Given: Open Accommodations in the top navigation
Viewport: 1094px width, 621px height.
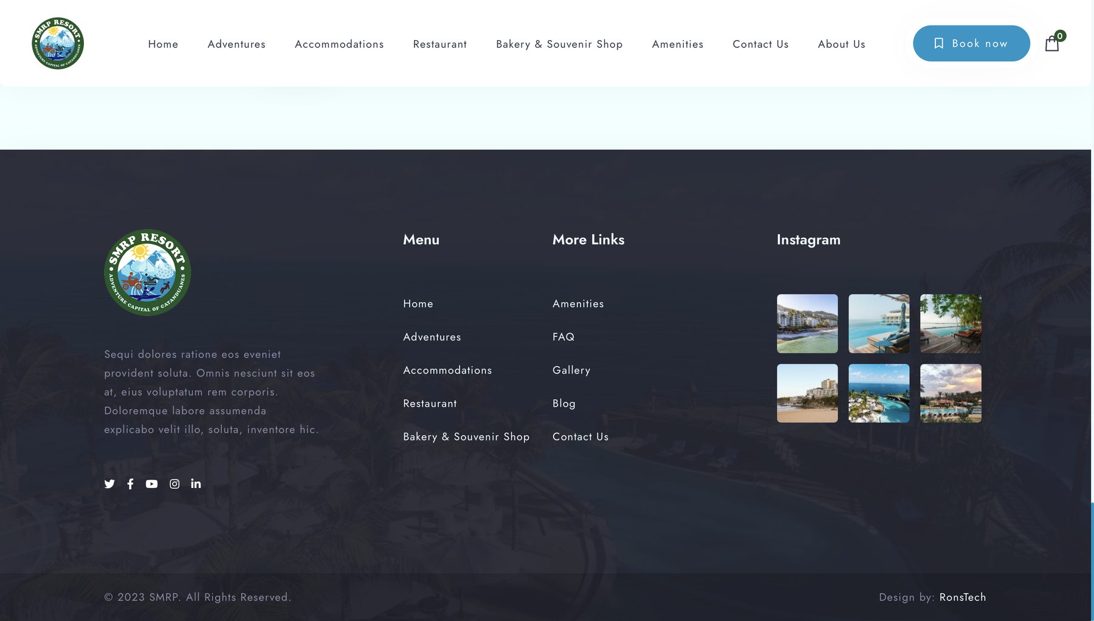Looking at the screenshot, I should (339, 44).
